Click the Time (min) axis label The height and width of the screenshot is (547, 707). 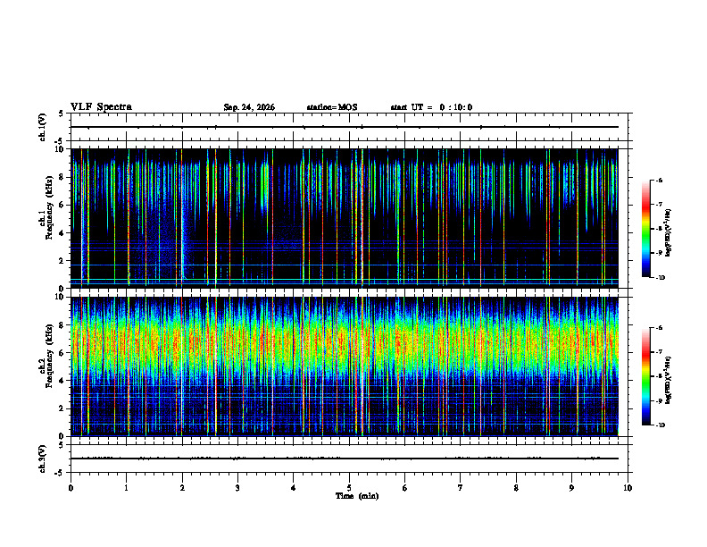[x=357, y=496]
